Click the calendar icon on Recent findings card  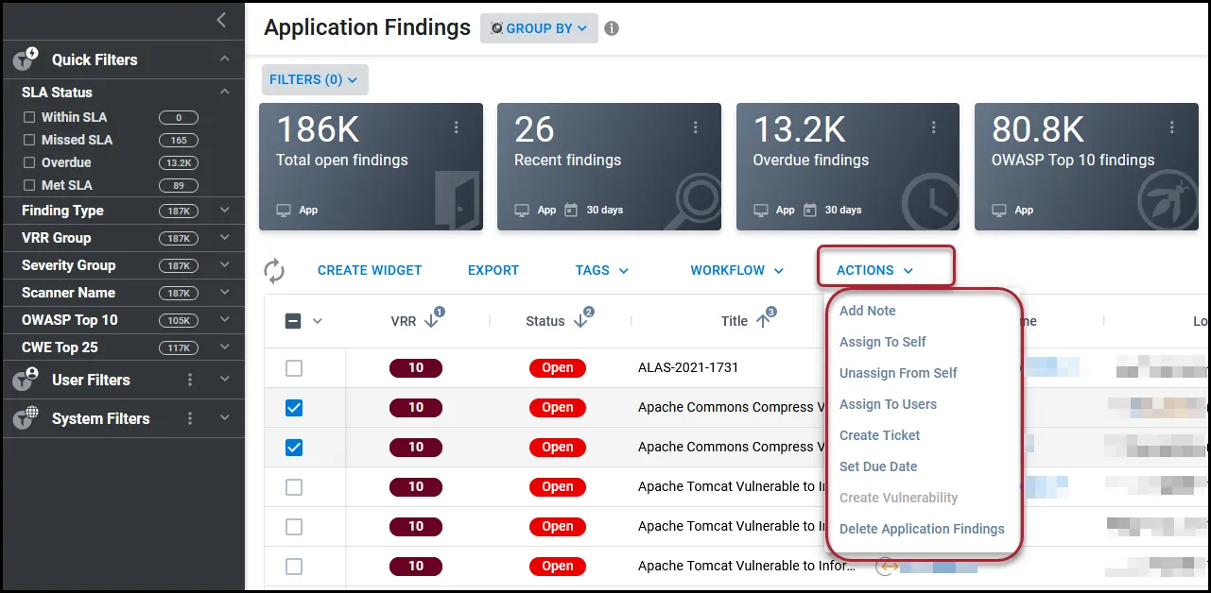pyautogui.click(x=571, y=210)
